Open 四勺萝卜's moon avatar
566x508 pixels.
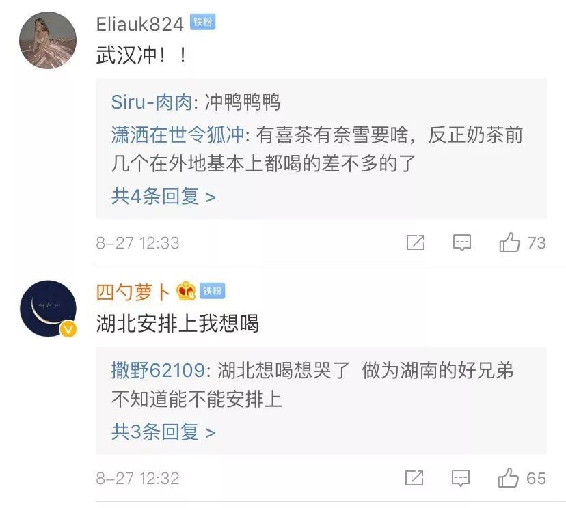pos(47,308)
